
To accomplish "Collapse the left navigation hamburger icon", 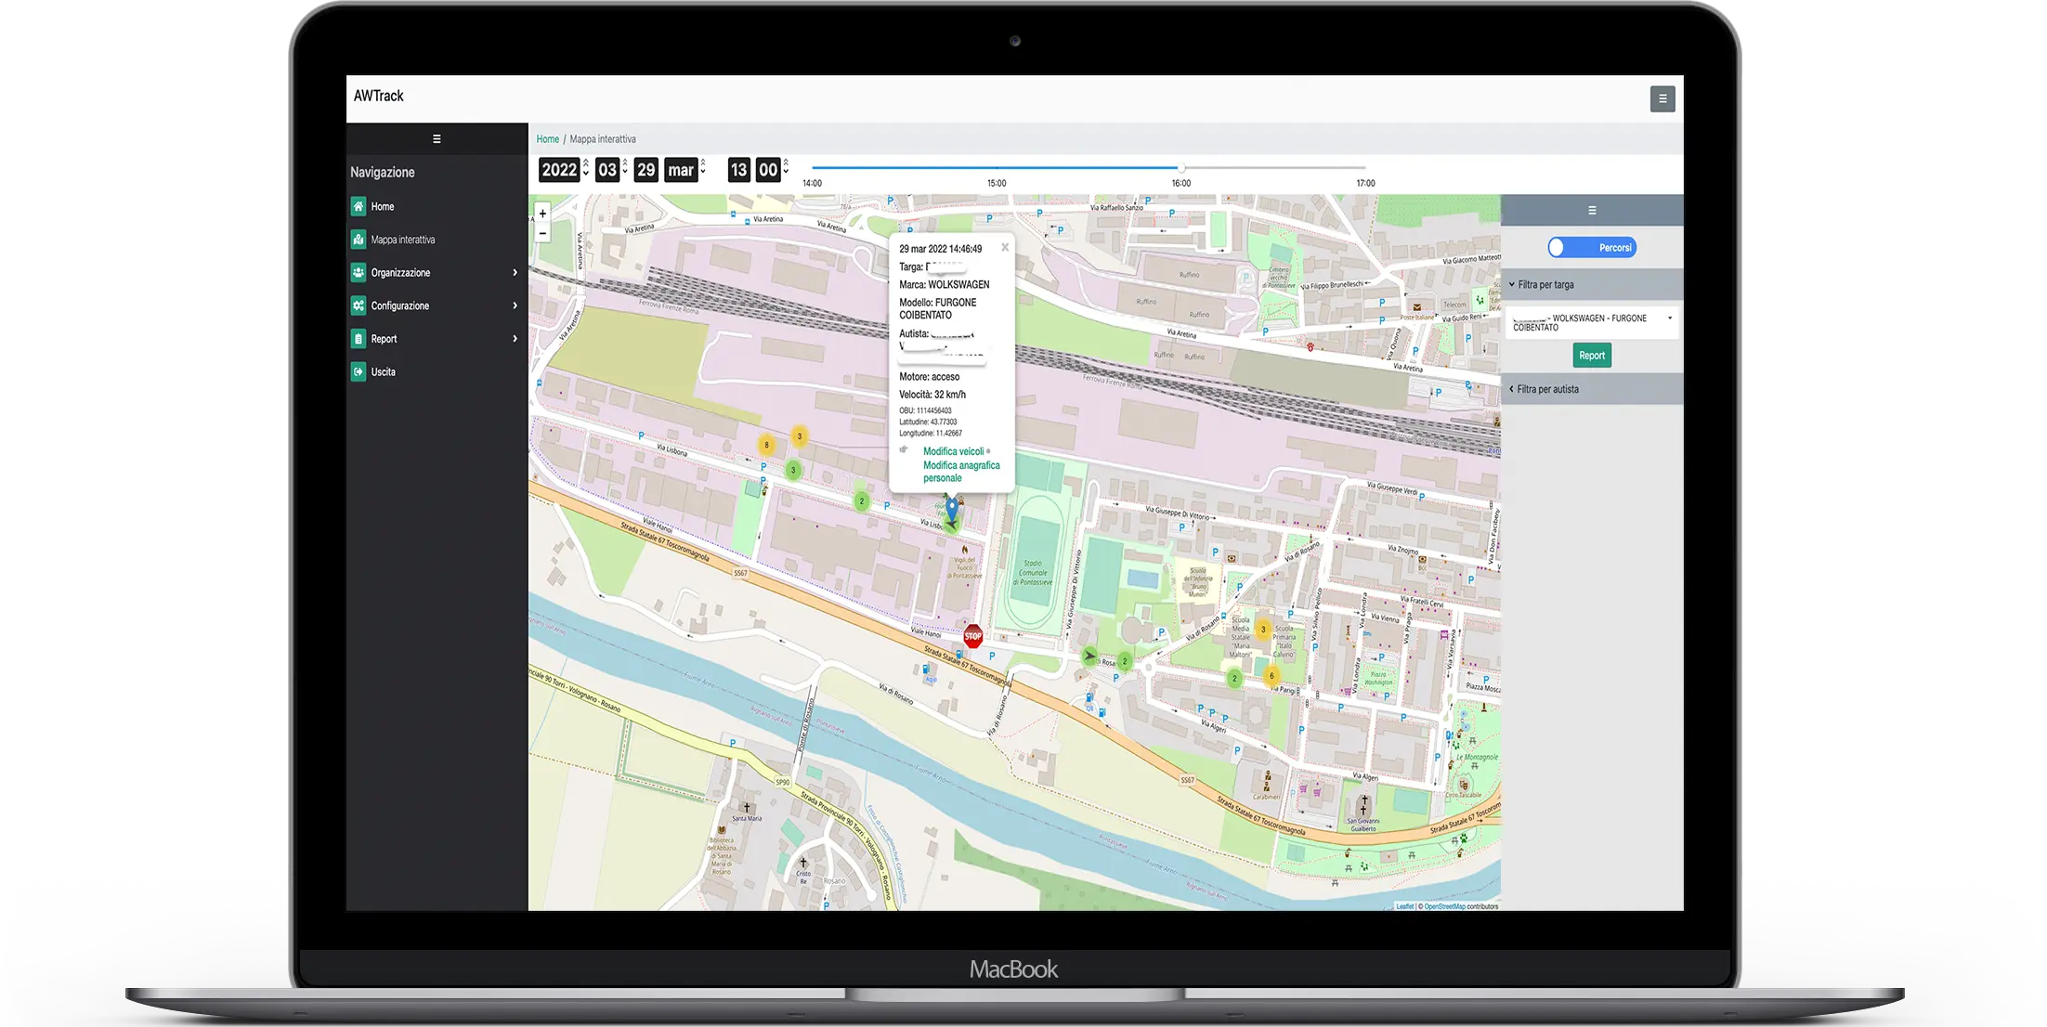I will point(437,139).
